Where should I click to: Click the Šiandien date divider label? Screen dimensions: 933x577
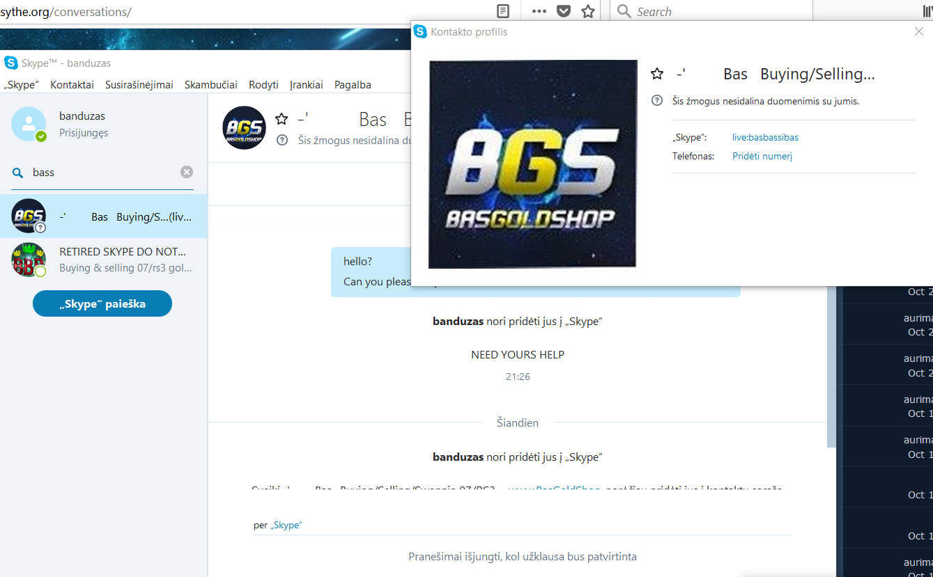pos(517,422)
